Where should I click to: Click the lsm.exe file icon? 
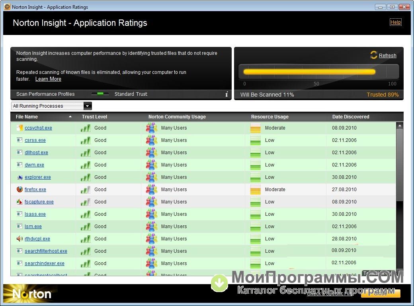click(20, 226)
